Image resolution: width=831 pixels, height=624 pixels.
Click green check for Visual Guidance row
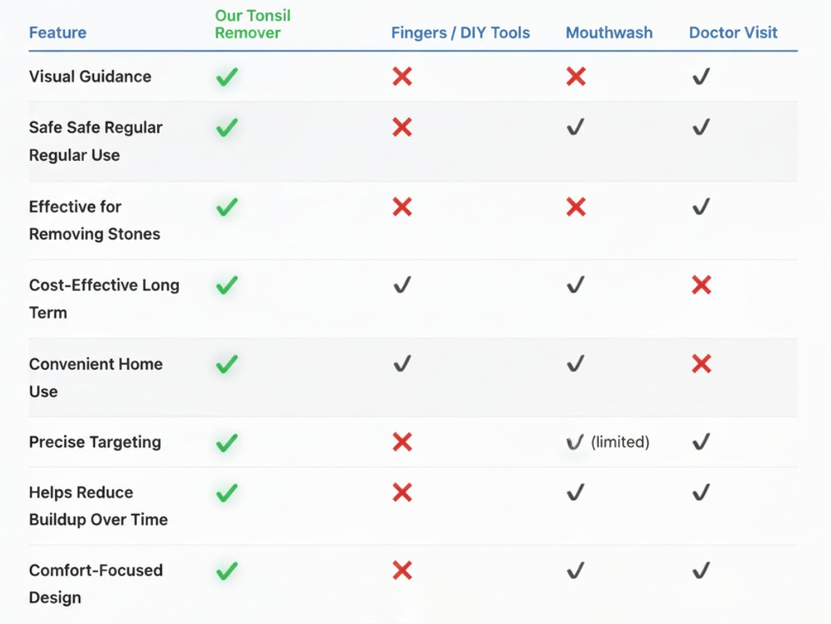point(227,77)
